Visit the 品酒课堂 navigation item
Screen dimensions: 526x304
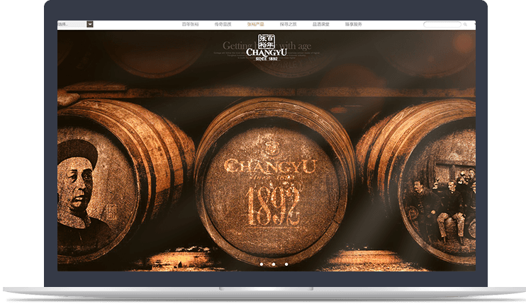pos(320,24)
